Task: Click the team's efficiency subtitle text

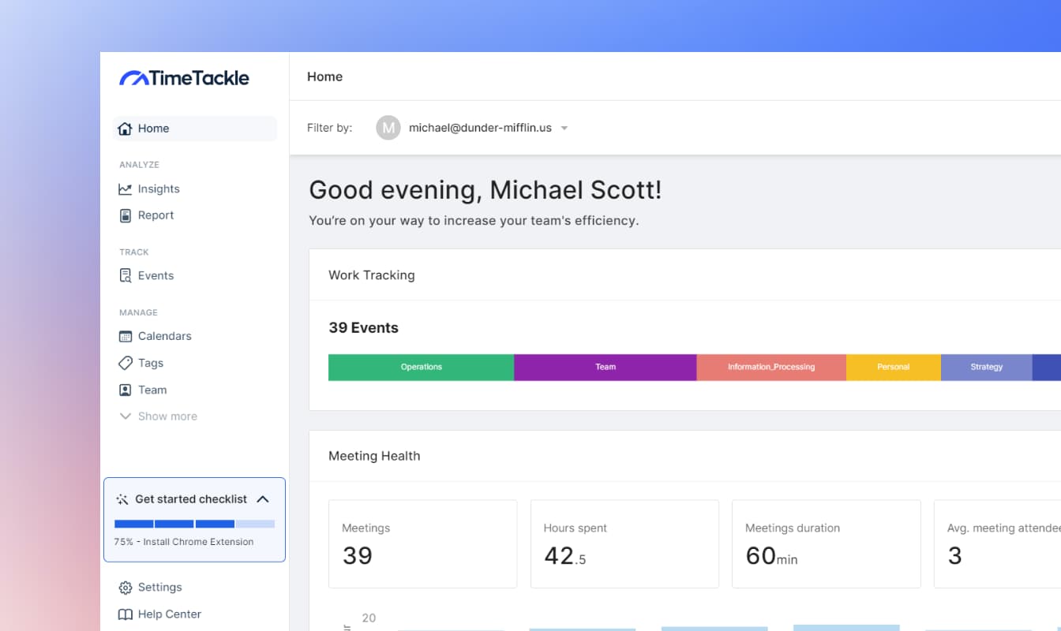Action: tap(474, 221)
